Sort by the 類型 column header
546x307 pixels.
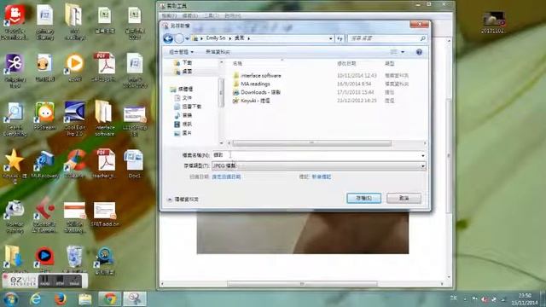[389, 63]
